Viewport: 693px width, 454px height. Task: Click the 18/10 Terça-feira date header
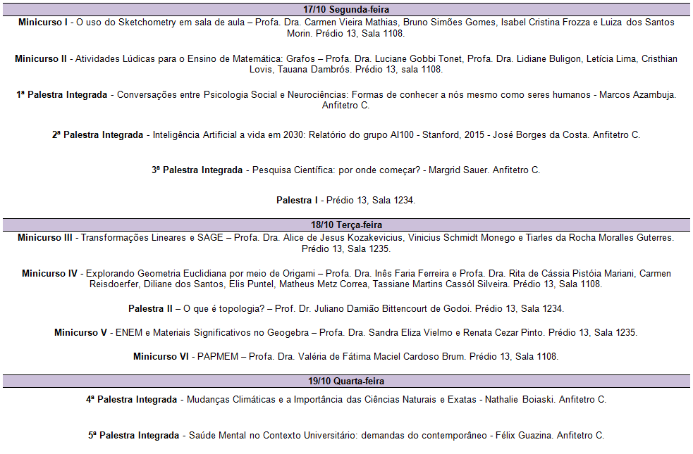(346, 225)
